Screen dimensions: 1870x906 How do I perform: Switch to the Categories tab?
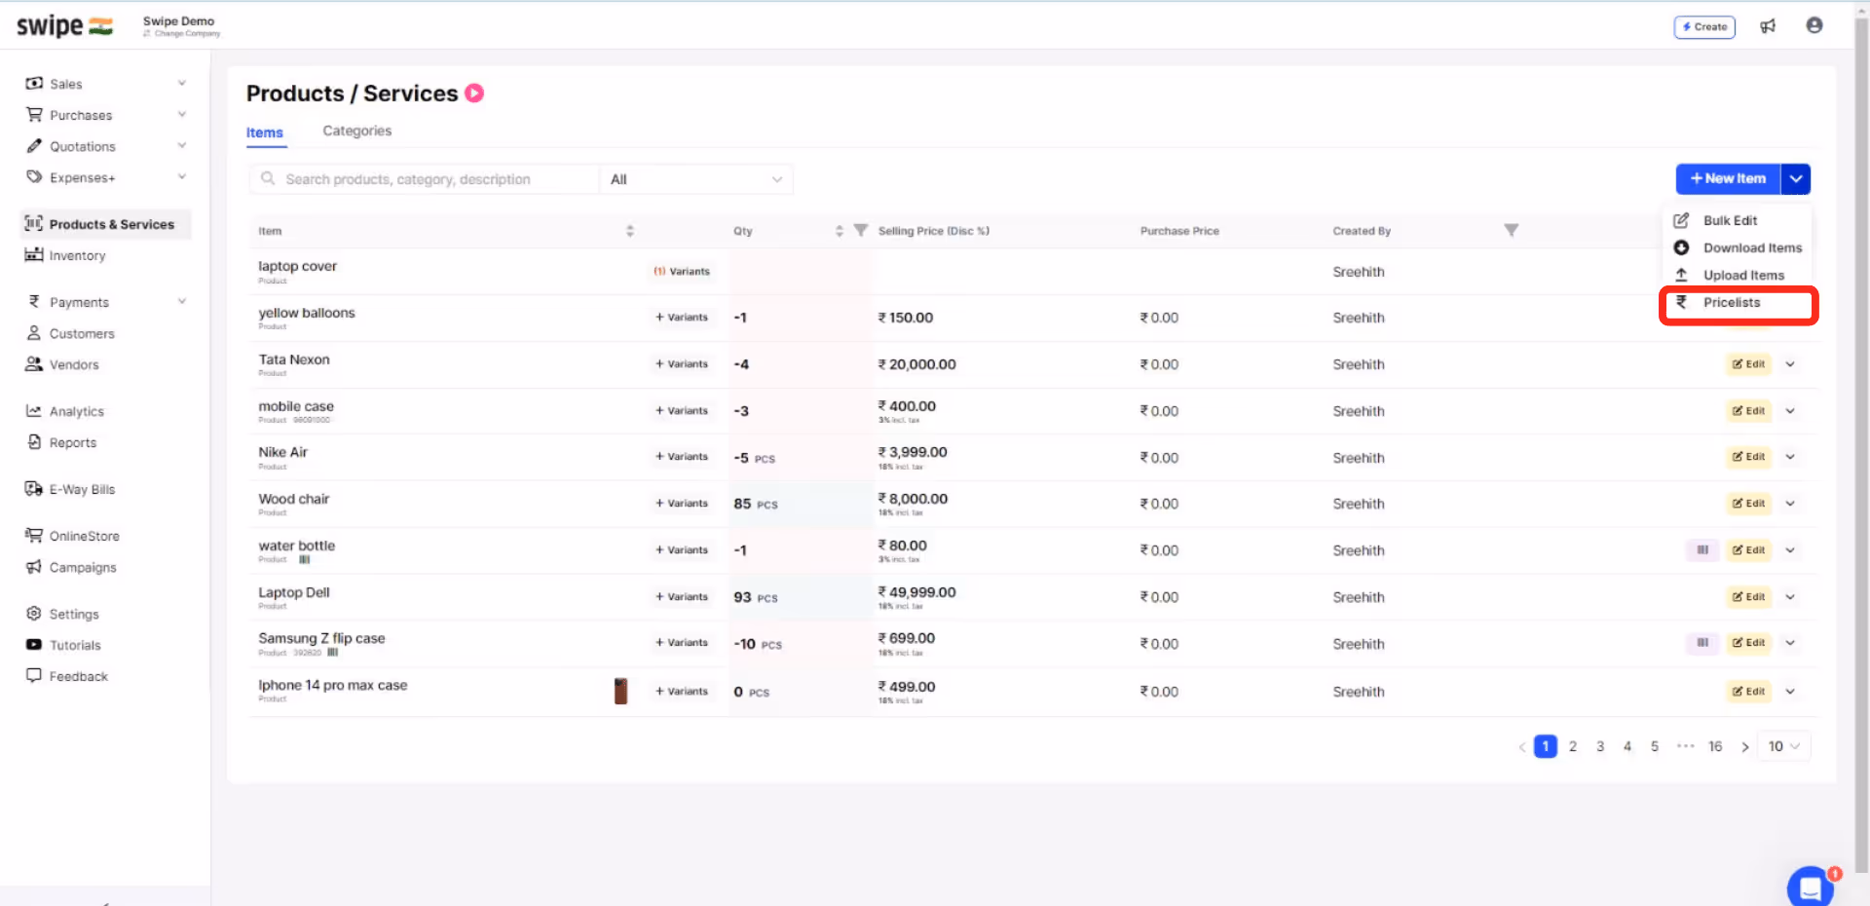(356, 131)
